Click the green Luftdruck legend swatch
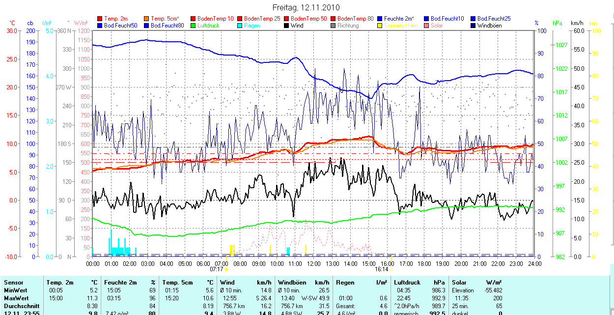614x315 pixels. tap(194, 26)
